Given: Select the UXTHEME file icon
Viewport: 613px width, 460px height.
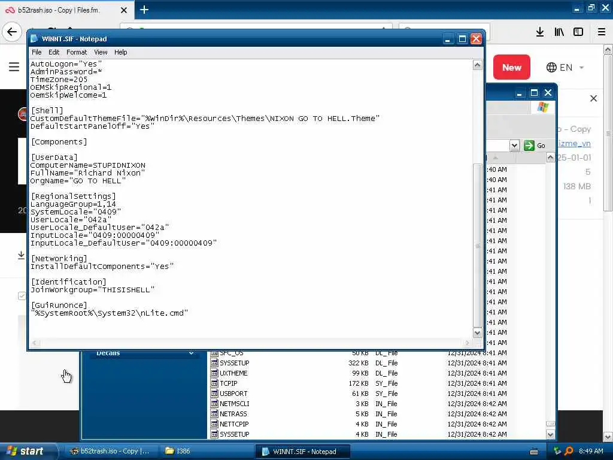Looking at the screenshot, I should click(x=214, y=373).
